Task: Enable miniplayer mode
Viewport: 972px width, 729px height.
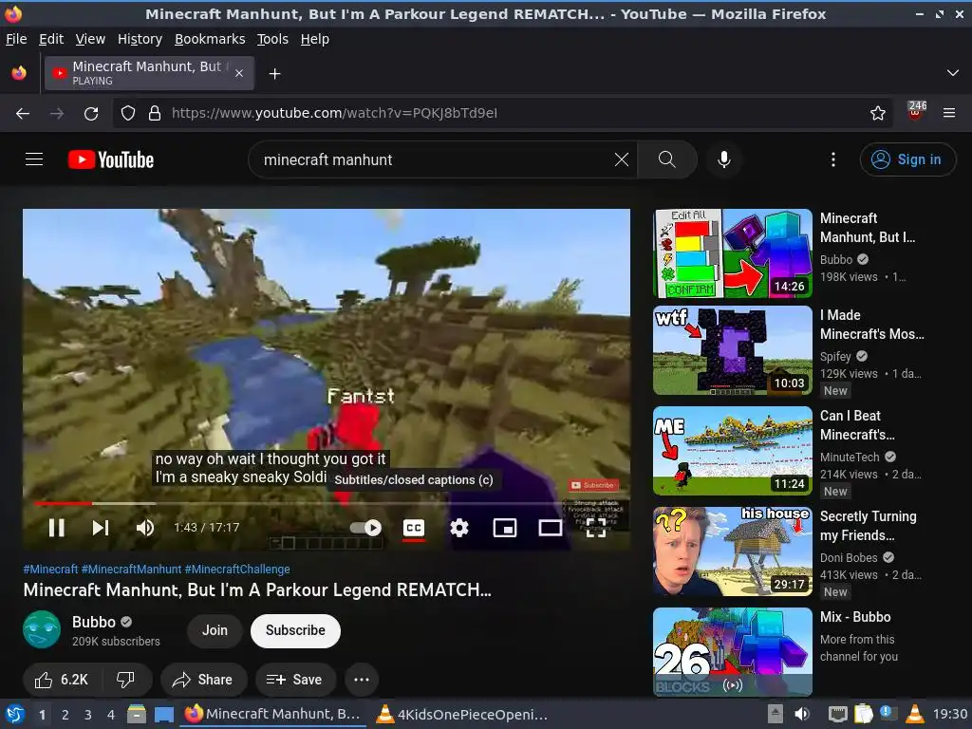Action: [x=505, y=528]
